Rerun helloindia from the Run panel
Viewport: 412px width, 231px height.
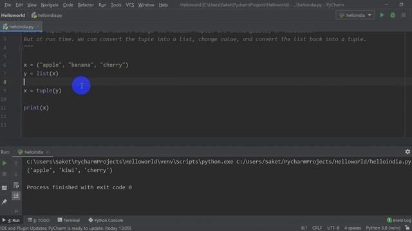coord(5,163)
